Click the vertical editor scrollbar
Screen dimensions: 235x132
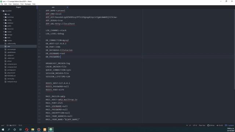tap(234, 49)
